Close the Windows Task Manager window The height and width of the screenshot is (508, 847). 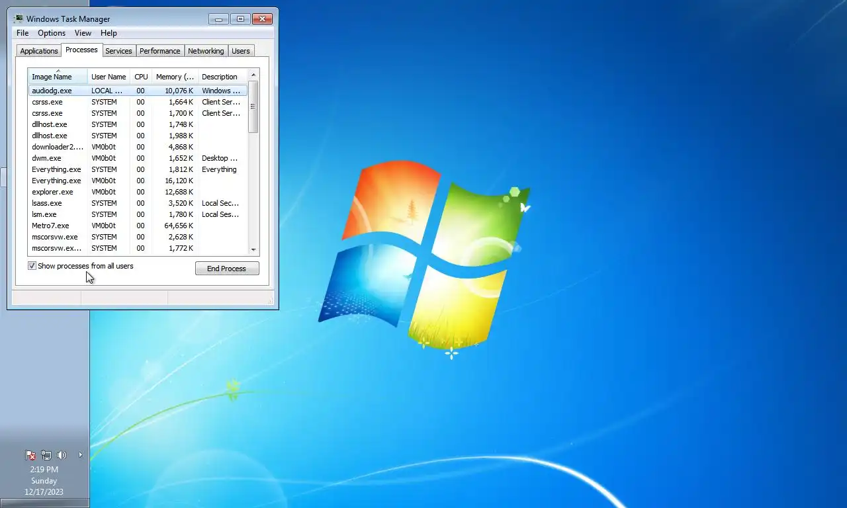pyautogui.click(x=262, y=19)
